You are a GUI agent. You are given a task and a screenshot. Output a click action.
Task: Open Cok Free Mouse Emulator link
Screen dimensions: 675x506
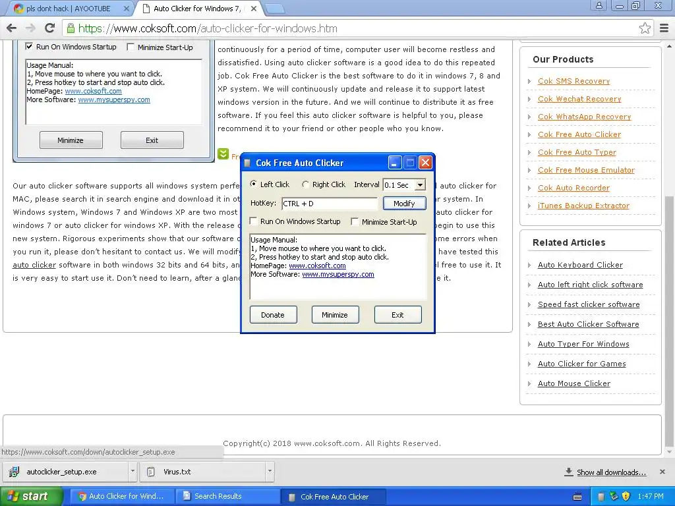586,170
